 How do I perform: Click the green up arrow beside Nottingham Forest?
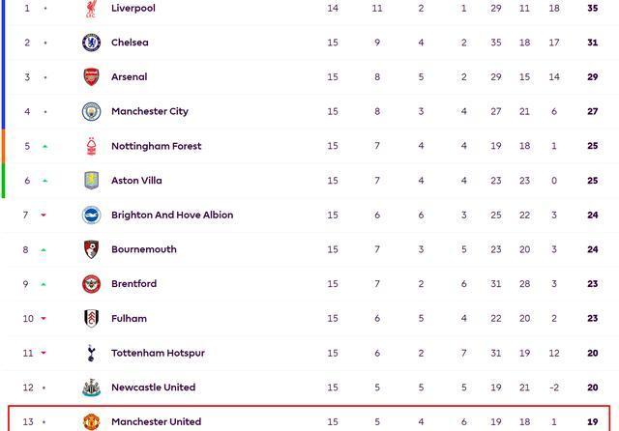click(45, 146)
